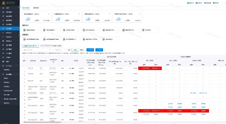Click the bar chart icon beside 11.6610
This screenshot has width=226, height=124.
pyautogui.click(x=118, y=19)
